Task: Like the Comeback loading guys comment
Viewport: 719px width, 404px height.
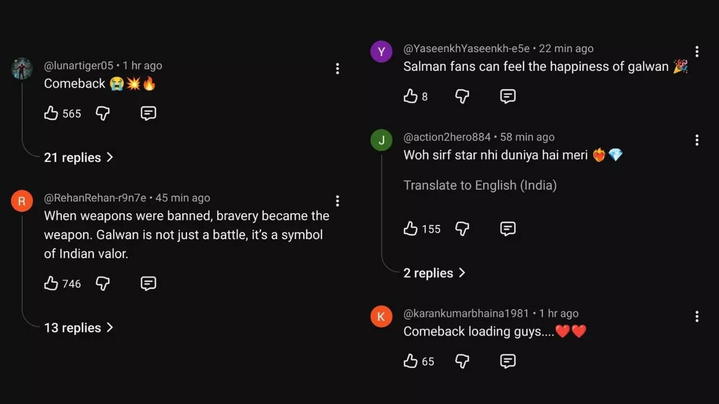Action: (x=411, y=361)
